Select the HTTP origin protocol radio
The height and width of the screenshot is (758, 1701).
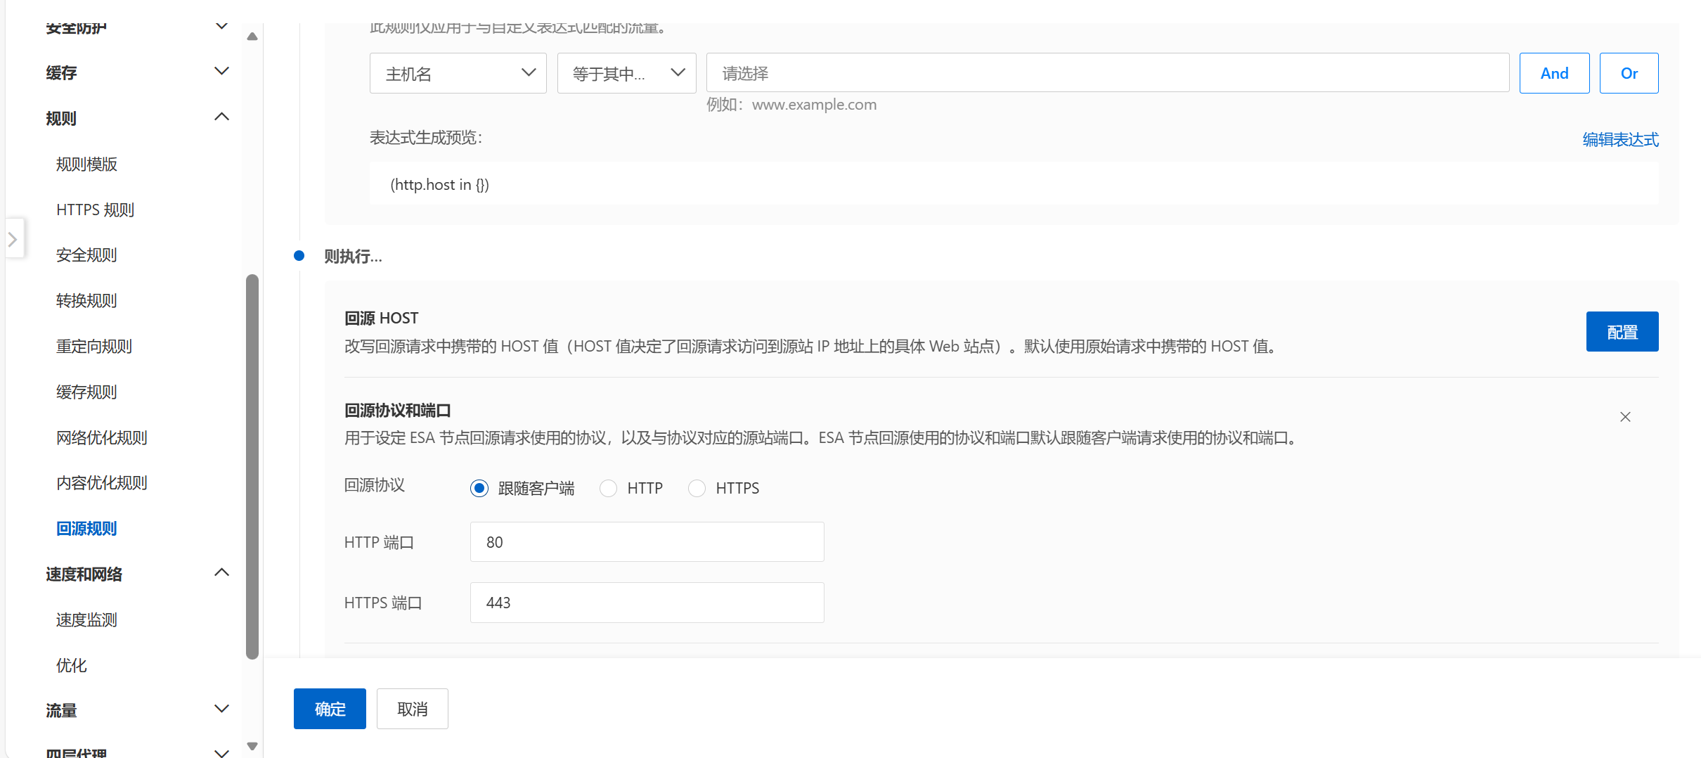[608, 488]
